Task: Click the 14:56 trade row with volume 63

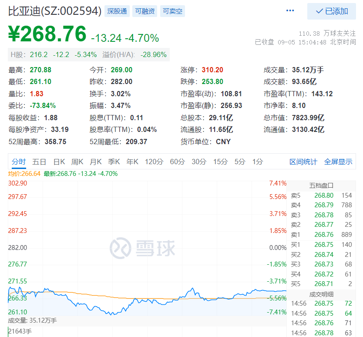Action: (x=321, y=333)
